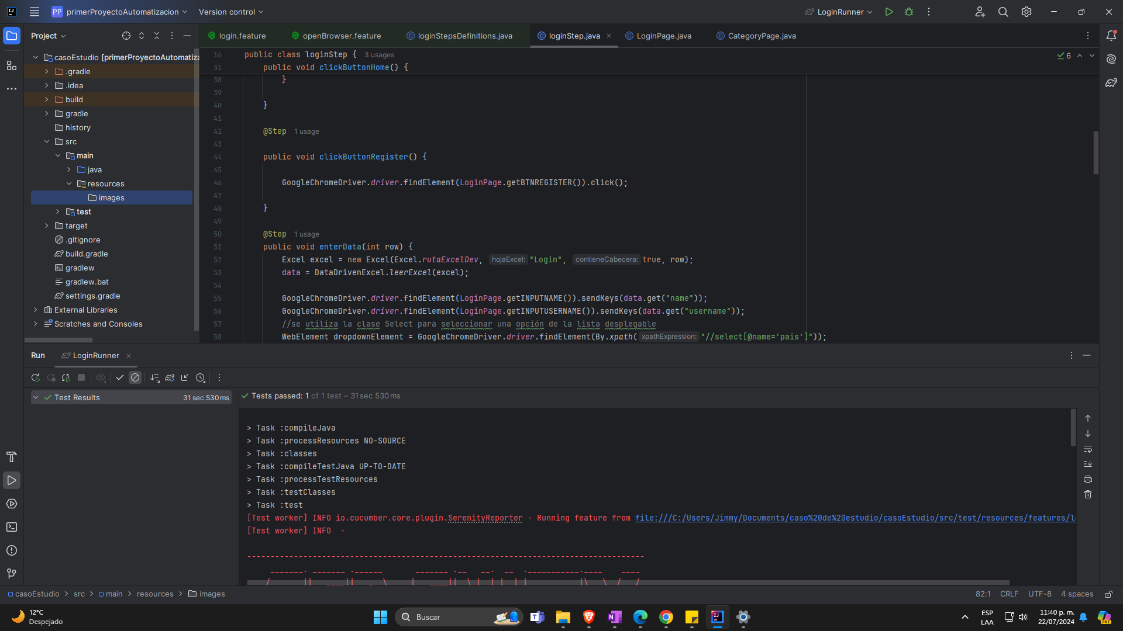Toggle show ignored tests filter

point(135,378)
